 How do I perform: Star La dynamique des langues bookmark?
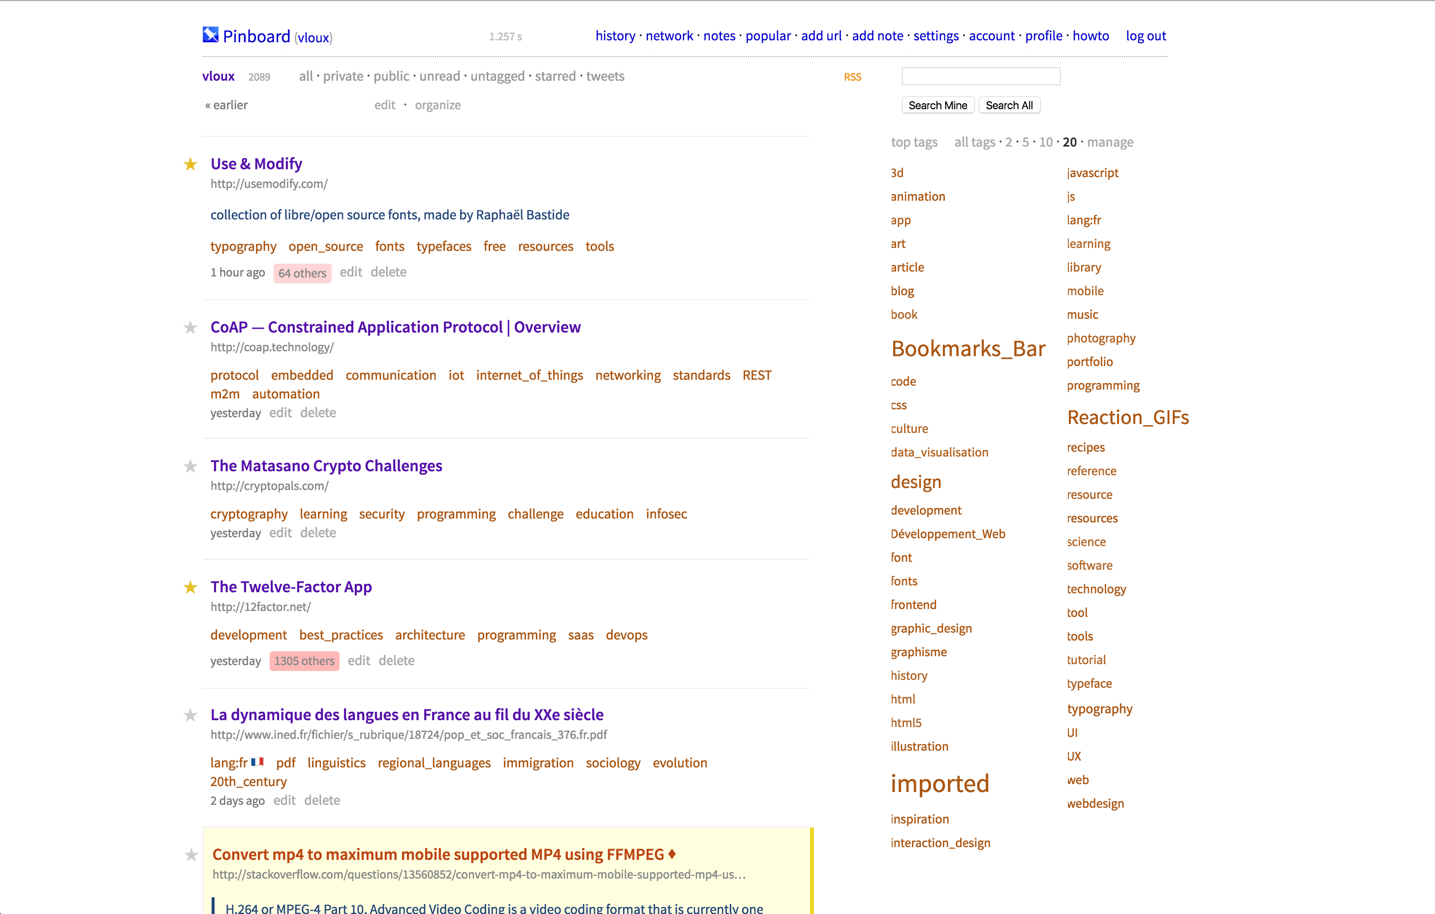click(190, 715)
